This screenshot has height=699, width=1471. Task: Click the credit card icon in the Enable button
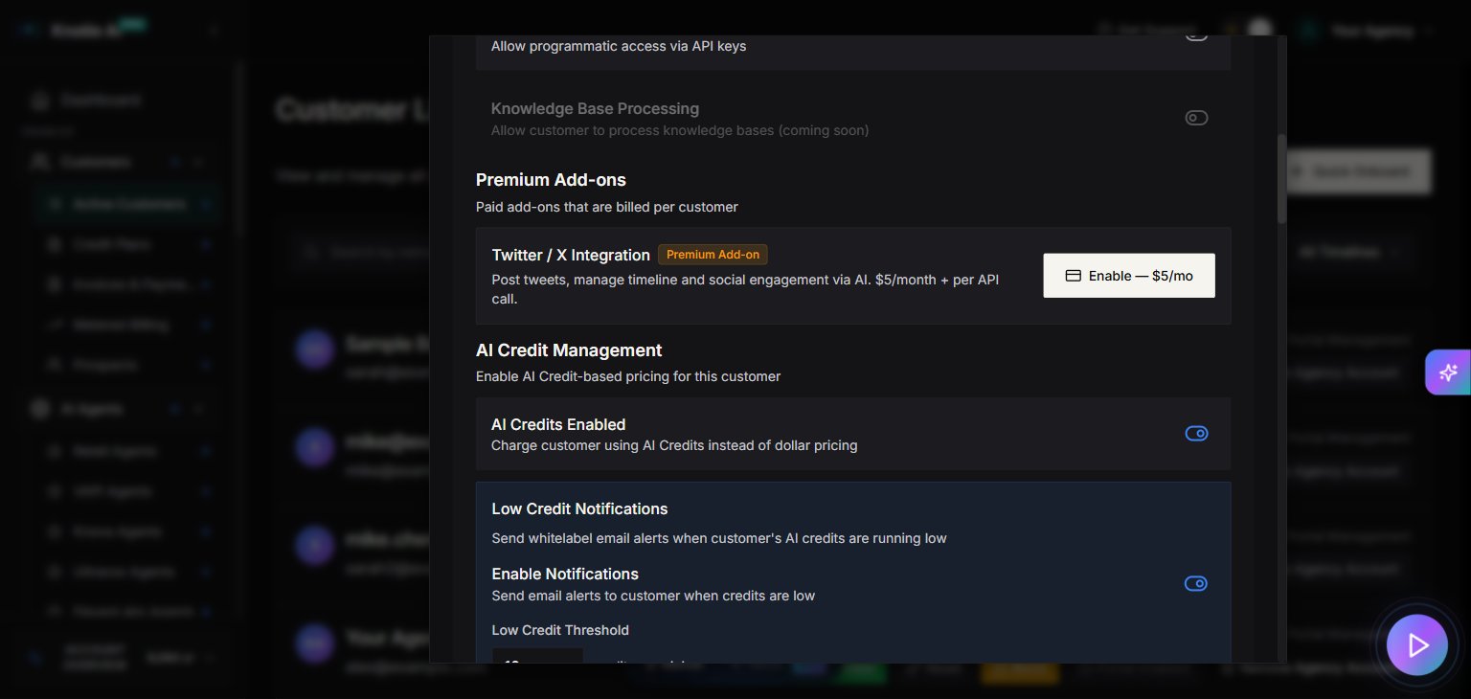1074,276
